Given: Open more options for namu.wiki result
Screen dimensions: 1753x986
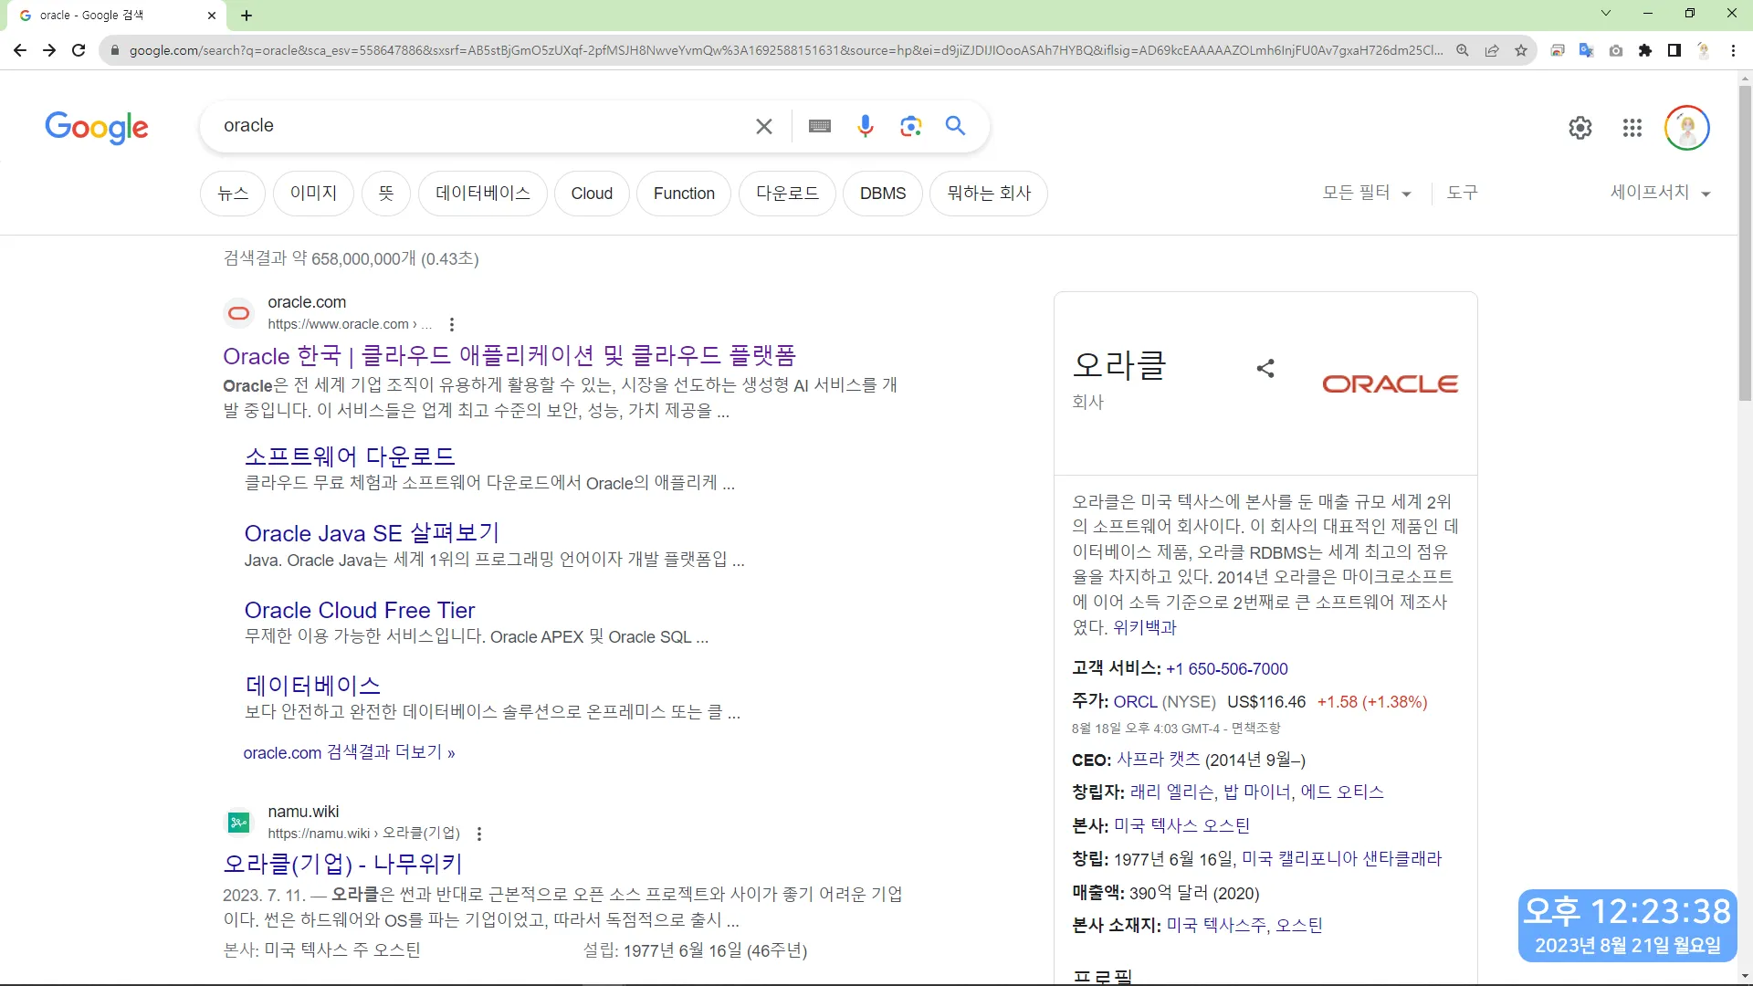Looking at the screenshot, I should [x=479, y=834].
